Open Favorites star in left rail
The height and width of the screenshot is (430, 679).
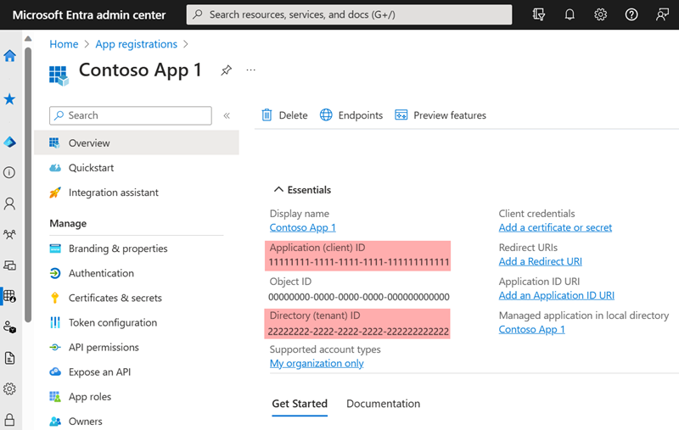(x=10, y=99)
